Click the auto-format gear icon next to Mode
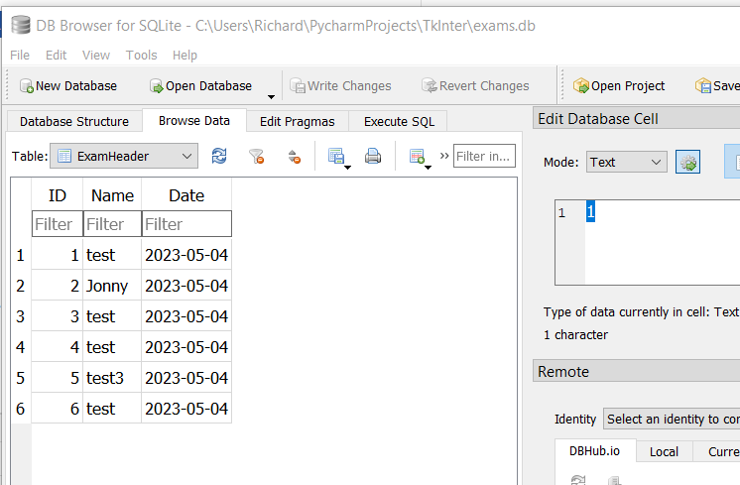 click(687, 162)
